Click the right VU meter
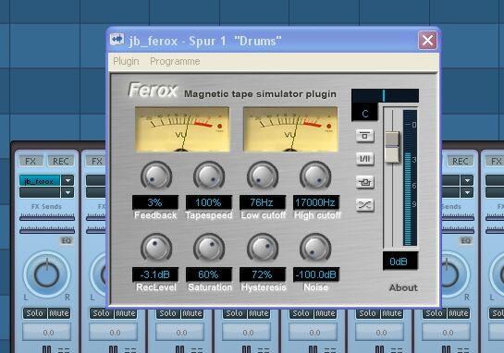The height and width of the screenshot is (353, 504). (x=290, y=129)
